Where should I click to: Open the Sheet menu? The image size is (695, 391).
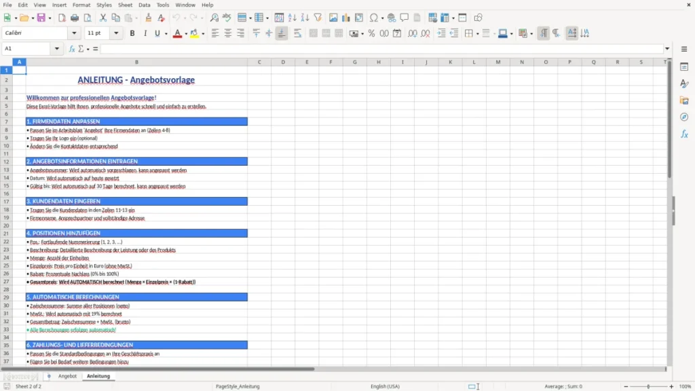(125, 5)
